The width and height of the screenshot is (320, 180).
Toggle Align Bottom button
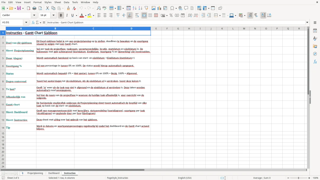[x=130, y=15]
